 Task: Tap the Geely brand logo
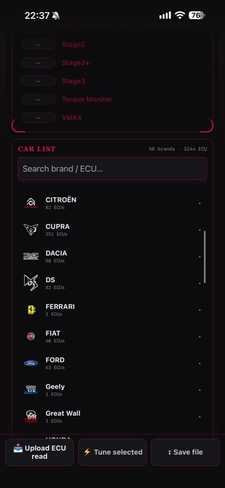[31, 390]
